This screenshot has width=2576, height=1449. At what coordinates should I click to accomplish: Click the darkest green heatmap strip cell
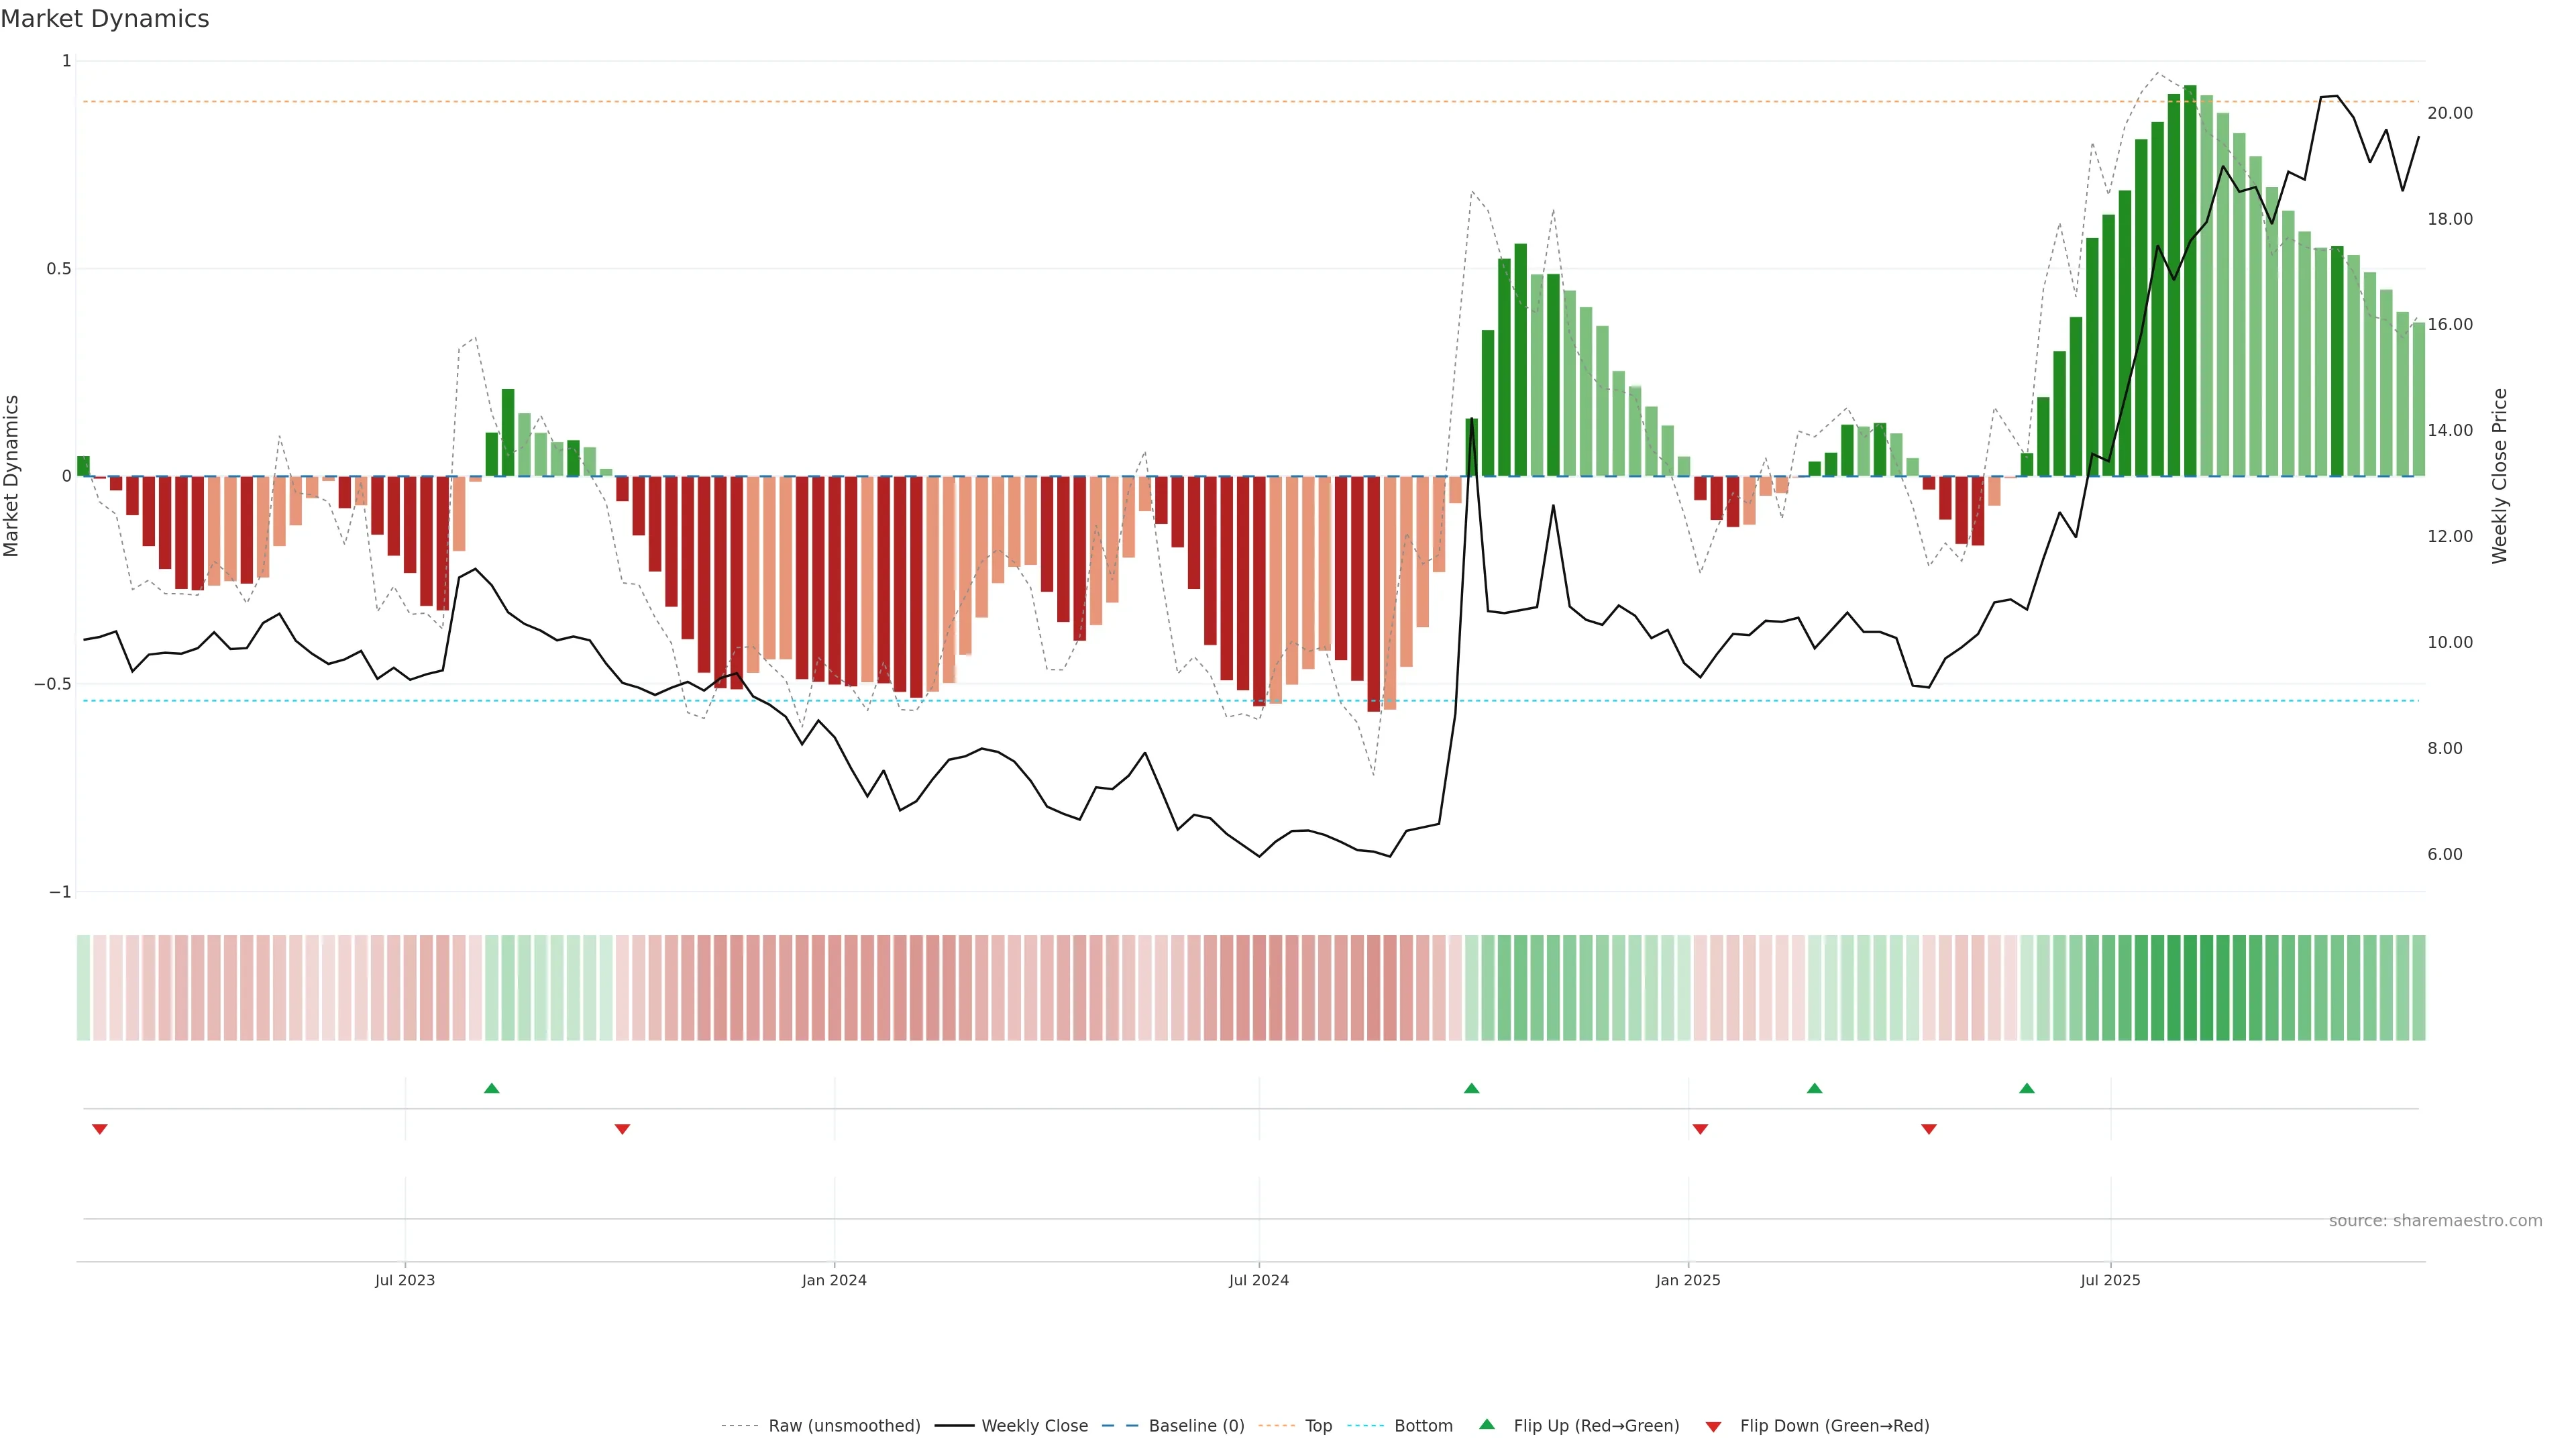tap(2190, 987)
